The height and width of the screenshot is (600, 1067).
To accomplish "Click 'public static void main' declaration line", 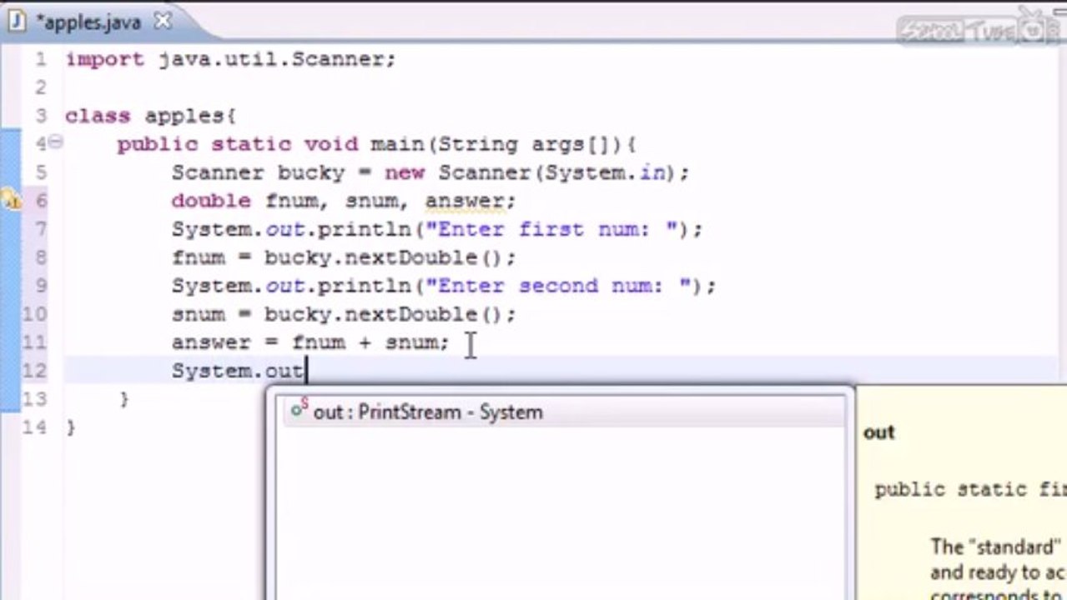I will tap(376, 144).
